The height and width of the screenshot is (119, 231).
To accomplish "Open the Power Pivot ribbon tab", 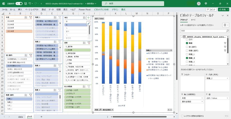I will pyautogui.click(x=85, y=9).
